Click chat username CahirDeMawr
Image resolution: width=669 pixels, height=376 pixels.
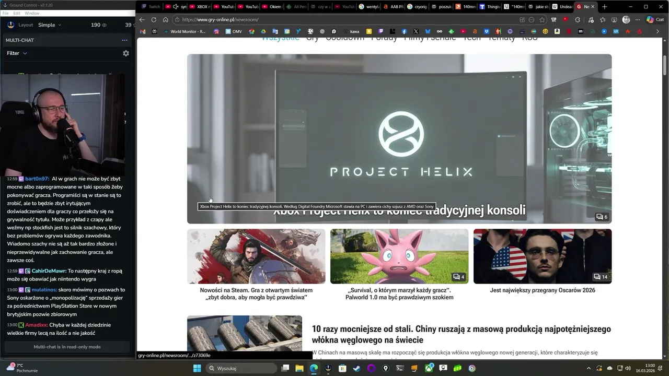[49, 271]
